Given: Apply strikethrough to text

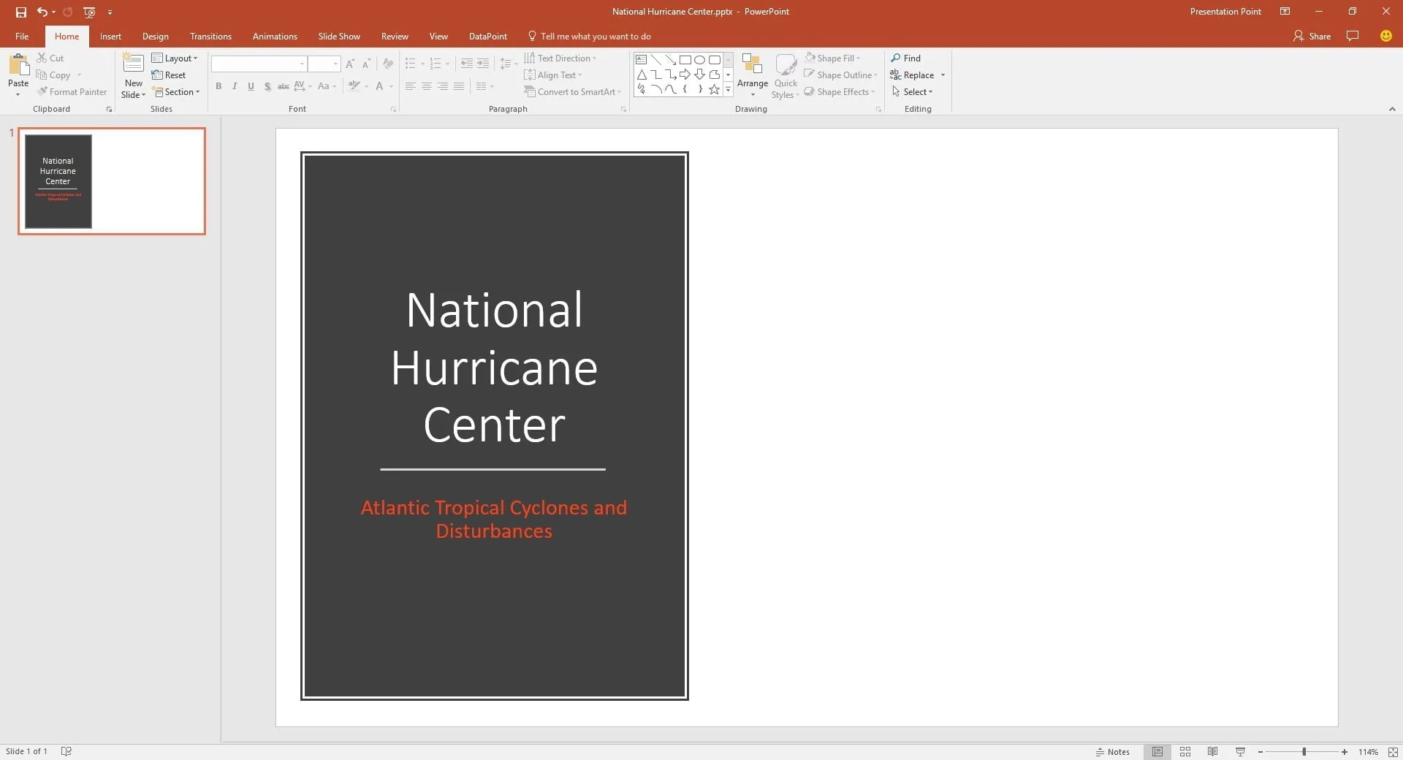Looking at the screenshot, I should 283,86.
